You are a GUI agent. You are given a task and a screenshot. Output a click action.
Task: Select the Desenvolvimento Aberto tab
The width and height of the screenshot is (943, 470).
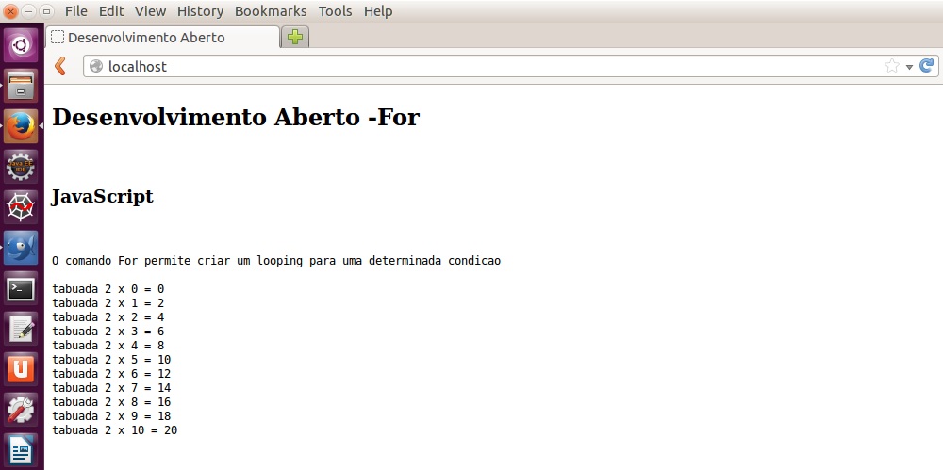coord(160,38)
